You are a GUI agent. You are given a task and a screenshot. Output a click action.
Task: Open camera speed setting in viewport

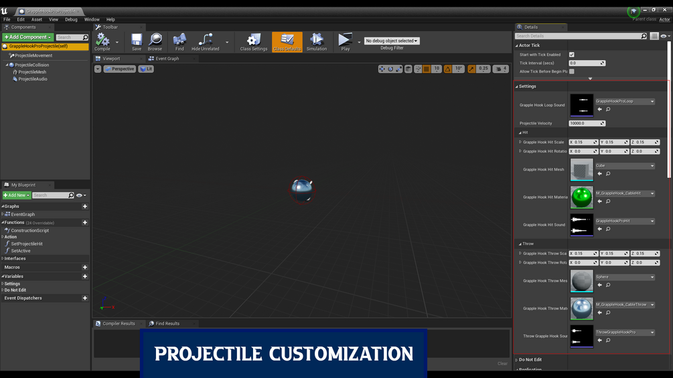coord(501,69)
